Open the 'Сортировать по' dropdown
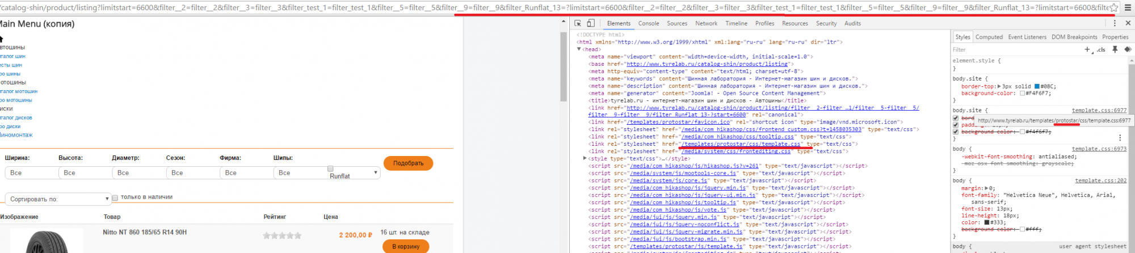The height and width of the screenshot is (253, 1135). tap(58, 199)
